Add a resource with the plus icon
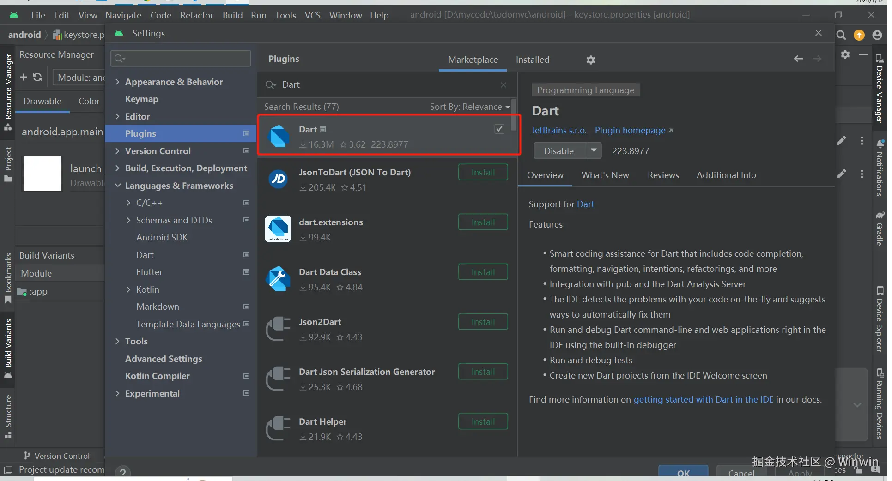 tap(24, 77)
